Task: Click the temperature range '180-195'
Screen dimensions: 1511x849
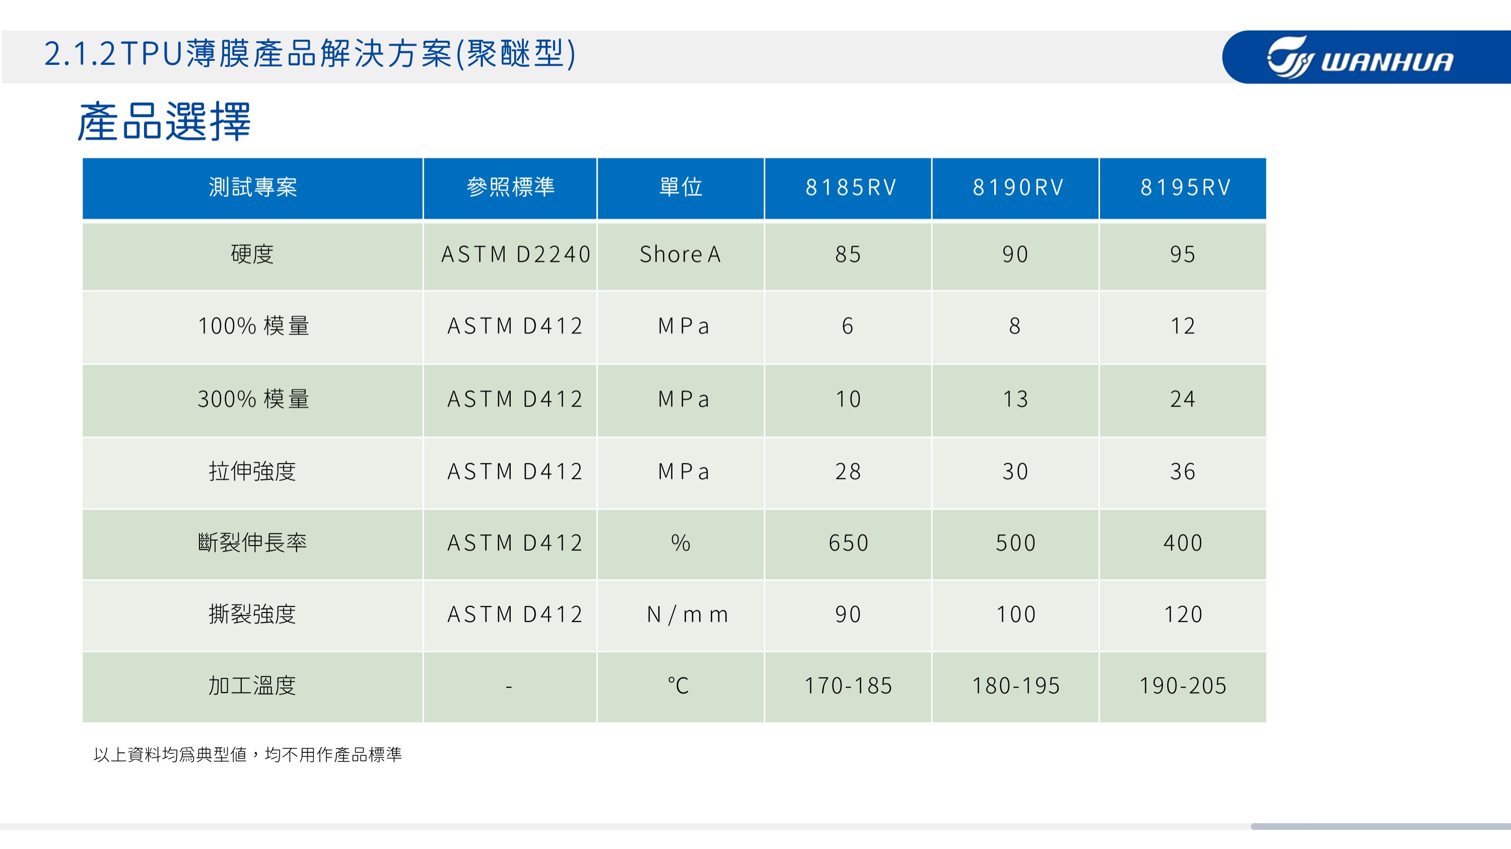Action: pyautogui.click(x=1015, y=685)
